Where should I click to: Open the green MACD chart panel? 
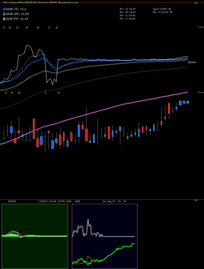tap(35, 236)
